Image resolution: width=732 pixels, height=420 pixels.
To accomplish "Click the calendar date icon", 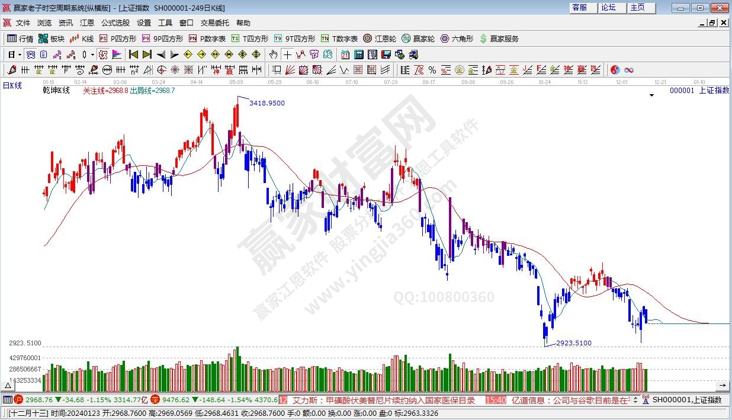I will (x=345, y=54).
